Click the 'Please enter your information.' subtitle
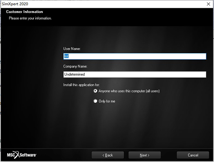 tap(30, 18)
